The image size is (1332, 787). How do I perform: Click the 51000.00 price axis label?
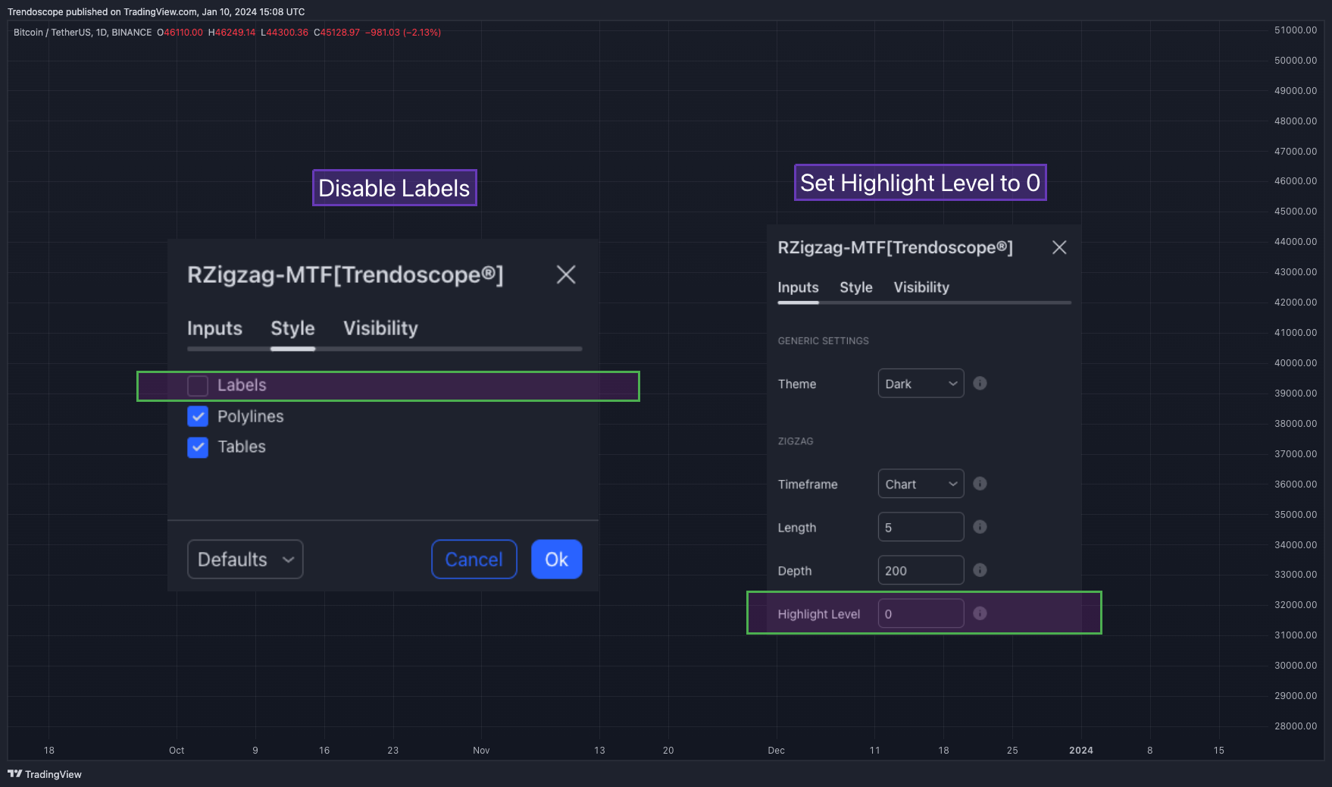coord(1296,30)
